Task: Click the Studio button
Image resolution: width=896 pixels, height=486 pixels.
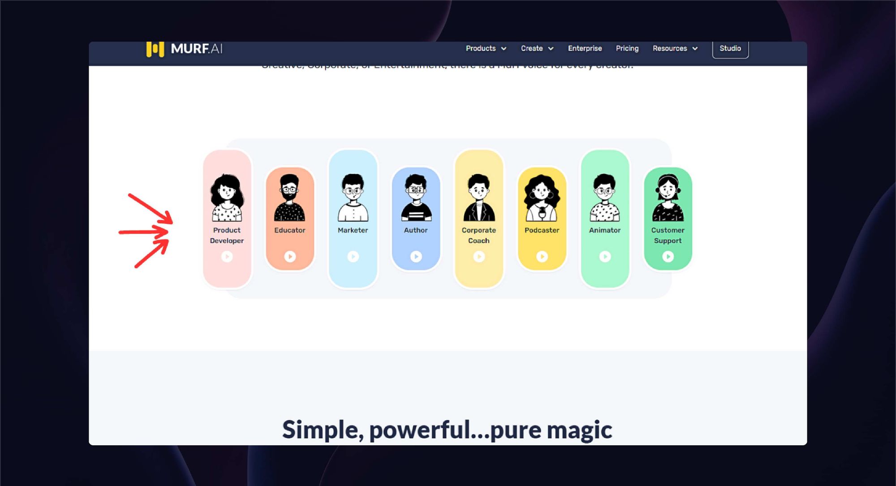Action: click(731, 48)
